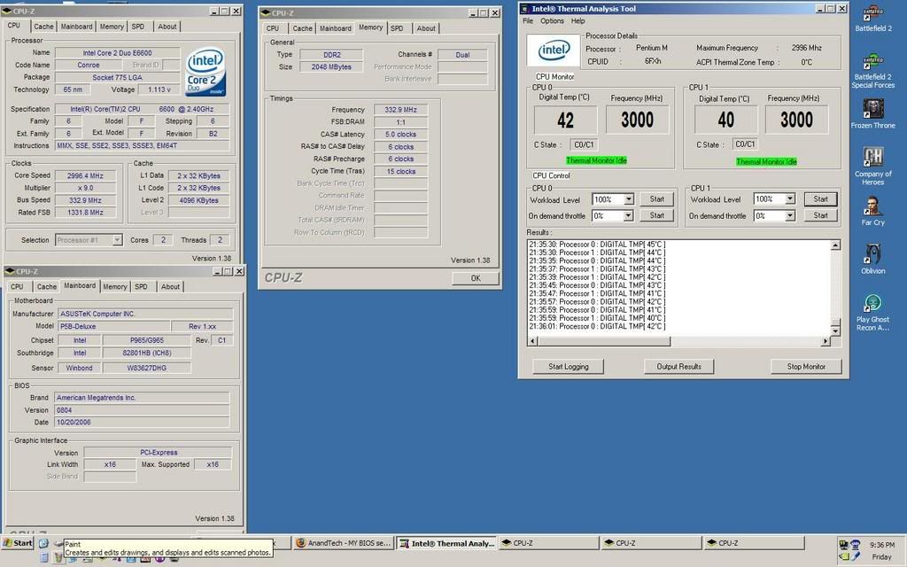This screenshot has width=907, height=567.
Task: Click Southbridge value 82801HB (ICH8)
Action: click(x=147, y=353)
